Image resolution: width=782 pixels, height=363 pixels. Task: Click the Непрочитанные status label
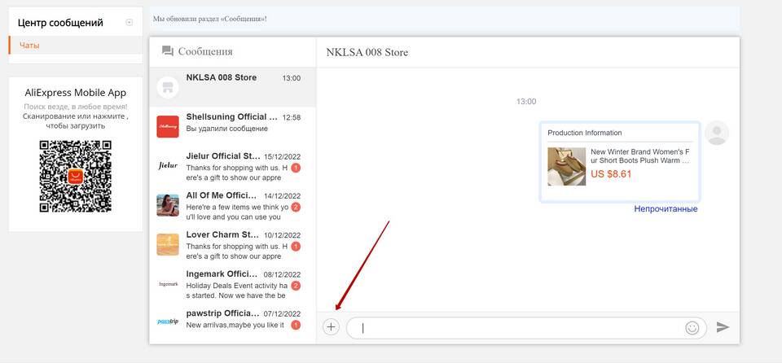(x=666, y=209)
